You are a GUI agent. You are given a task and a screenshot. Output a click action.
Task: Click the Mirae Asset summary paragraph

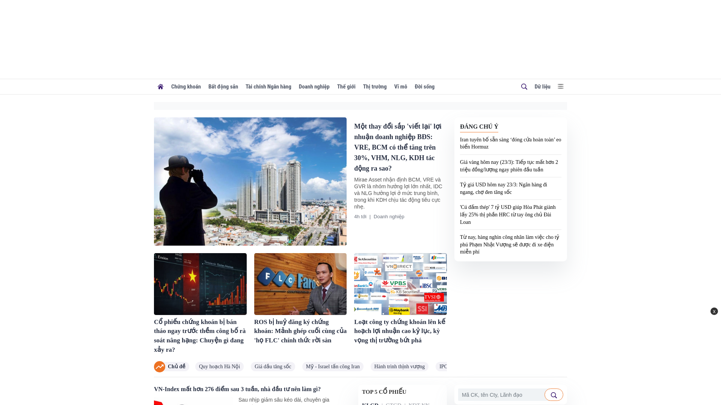(x=399, y=193)
